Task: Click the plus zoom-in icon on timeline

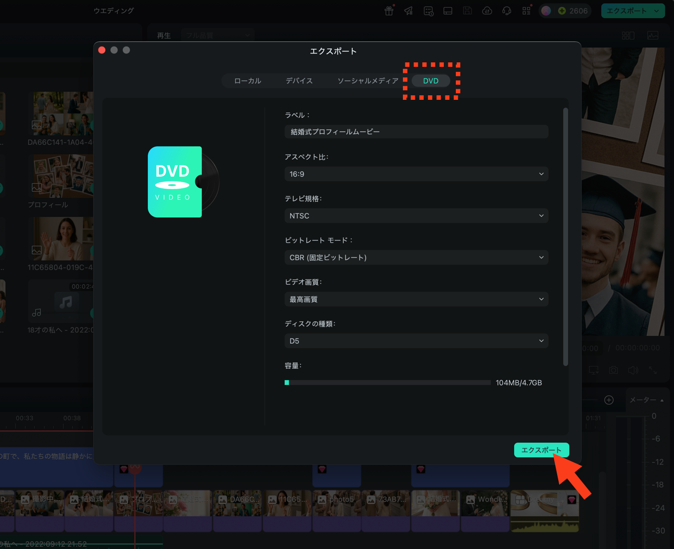Action: [x=609, y=400]
